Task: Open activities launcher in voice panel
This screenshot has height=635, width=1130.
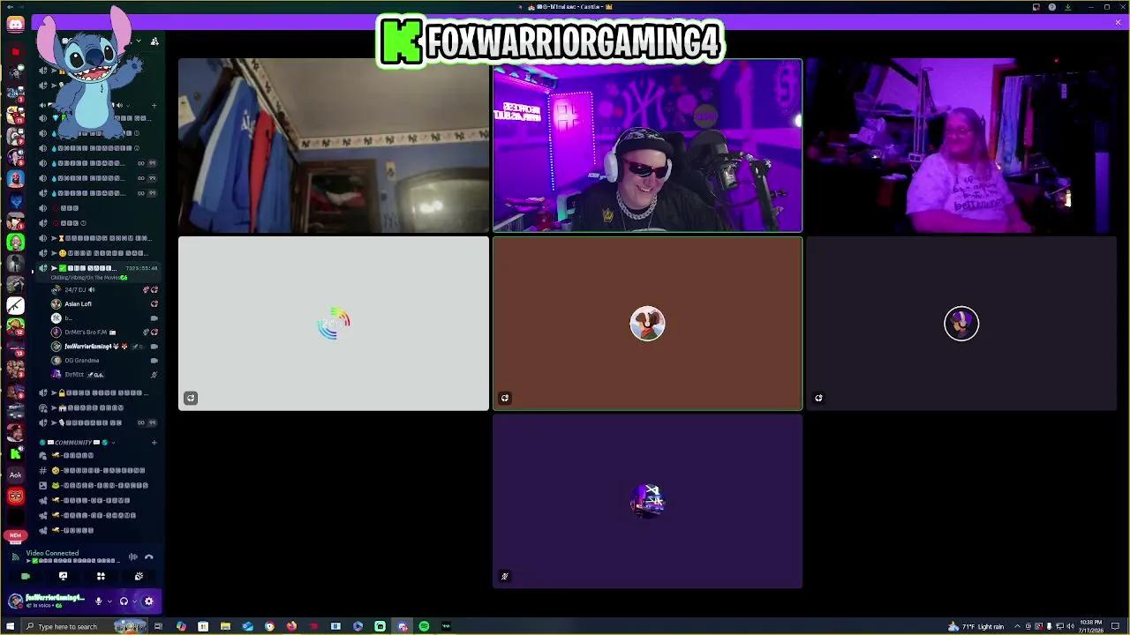Action: point(101,576)
